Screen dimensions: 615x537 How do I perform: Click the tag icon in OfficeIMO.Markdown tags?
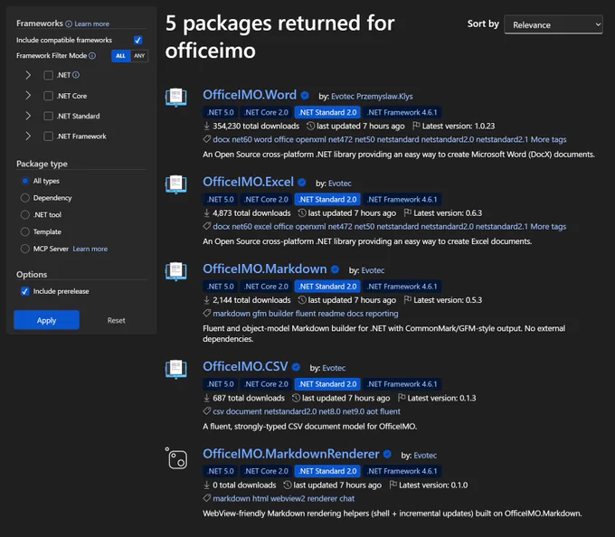pos(207,313)
